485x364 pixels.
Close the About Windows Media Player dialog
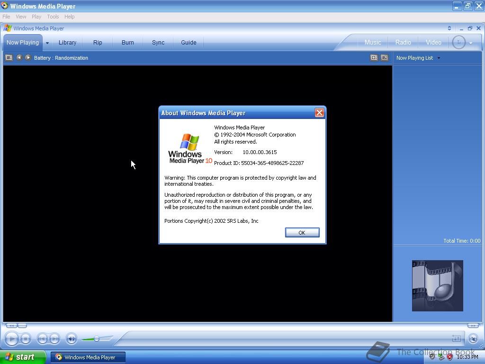tap(319, 113)
